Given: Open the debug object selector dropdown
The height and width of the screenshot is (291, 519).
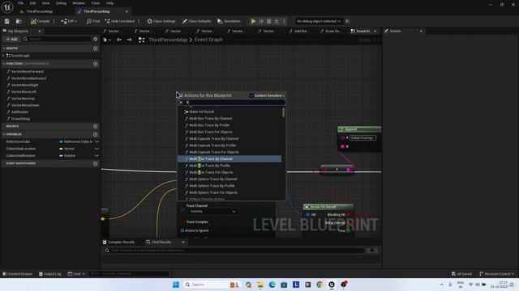Looking at the screenshot, I should tap(319, 21).
